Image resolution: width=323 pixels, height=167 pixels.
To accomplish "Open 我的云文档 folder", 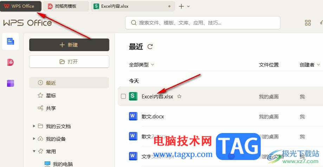I will click(x=58, y=126).
